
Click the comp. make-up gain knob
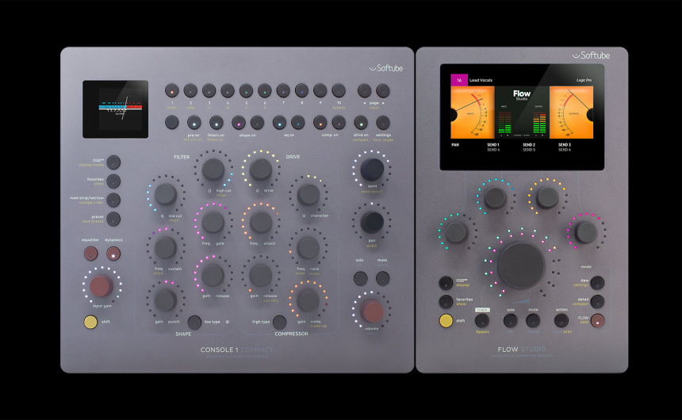click(x=308, y=300)
